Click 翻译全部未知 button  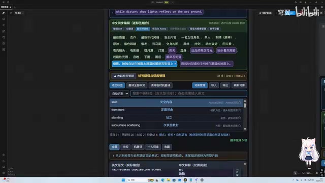point(137,85)
